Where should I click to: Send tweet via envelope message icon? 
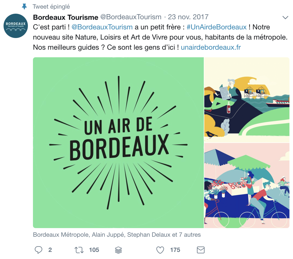point(201,250)
